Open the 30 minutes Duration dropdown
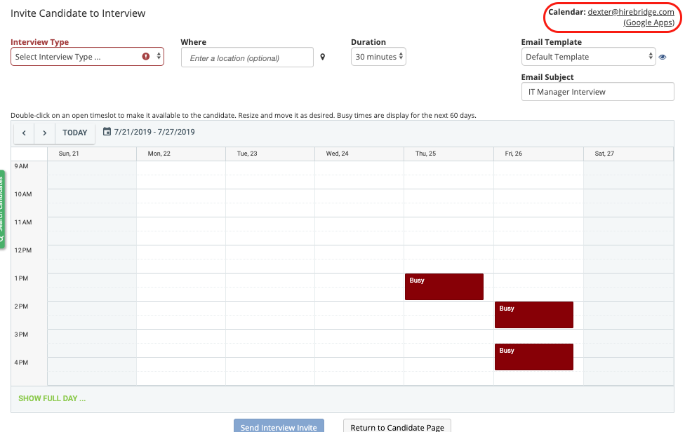 point(378,56)
